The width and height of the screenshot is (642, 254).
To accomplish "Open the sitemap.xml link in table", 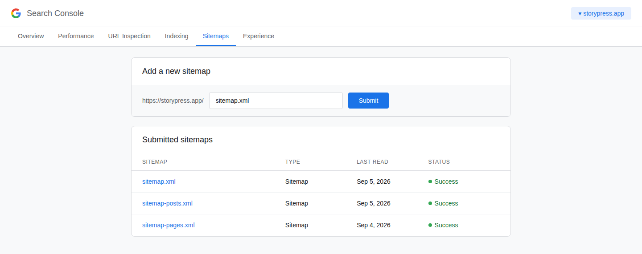I will click(x=159, y=181).
